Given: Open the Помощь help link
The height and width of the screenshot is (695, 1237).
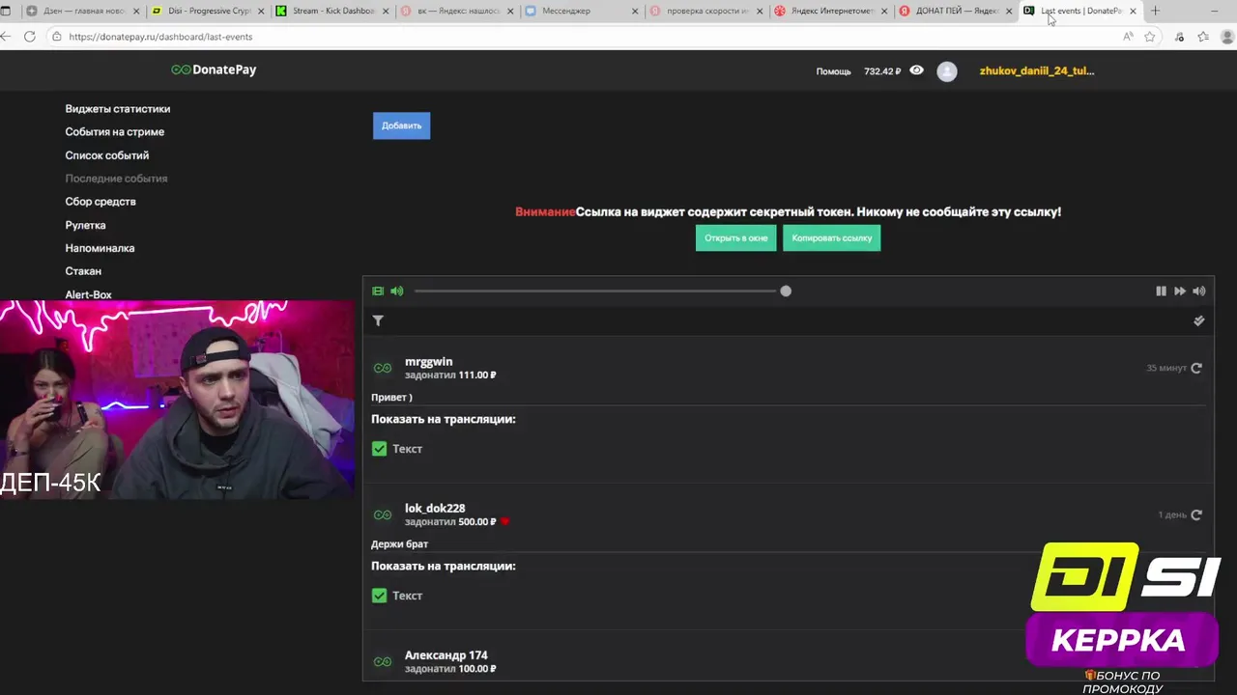Looking at the screenshot, I should [x=833, y=71].
